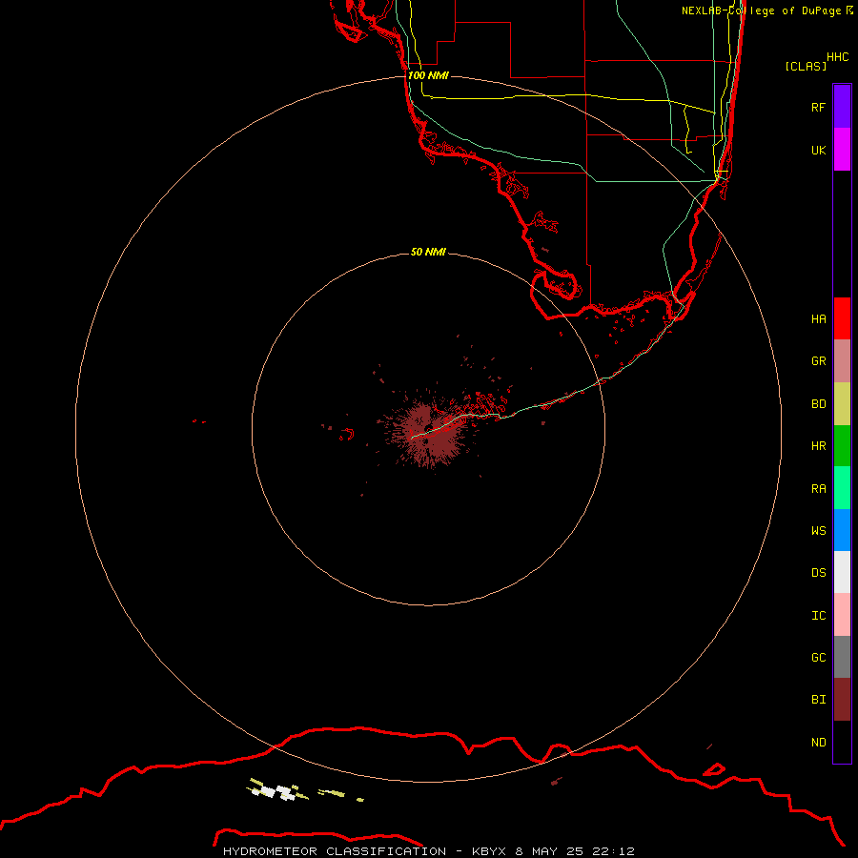The image size is (858, 858).
Task: Click the RF legend label
Action: (x=819, y=107)
